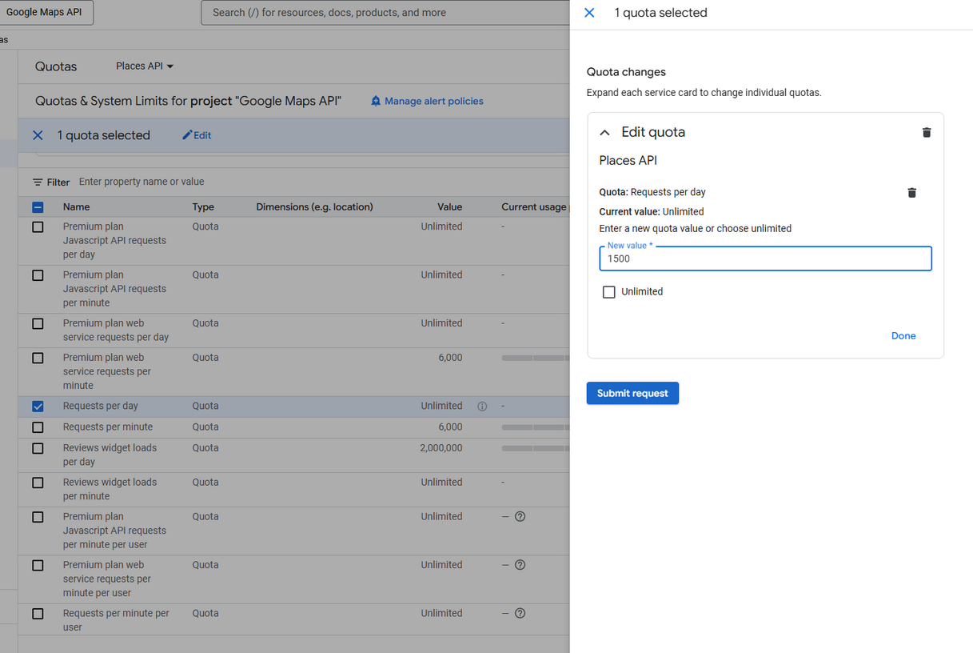Click usage bar for Requests per minute
973x653 pixels.
pos(535,427)
